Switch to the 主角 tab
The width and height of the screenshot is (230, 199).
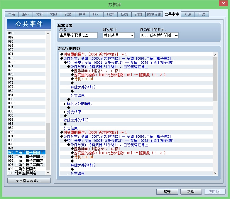[x=12, y=14]
